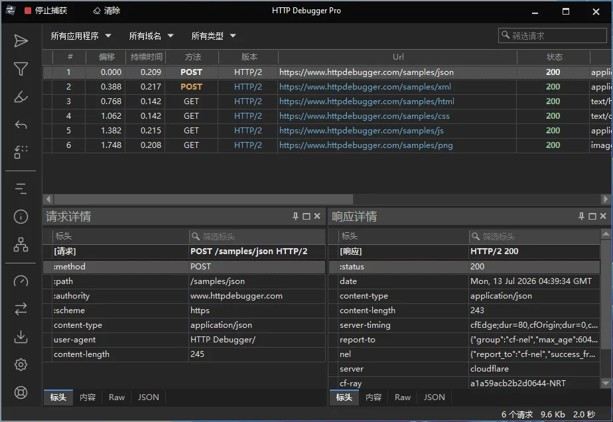
Task: Maximize the Response Details panel
Action: coord(592,216)
